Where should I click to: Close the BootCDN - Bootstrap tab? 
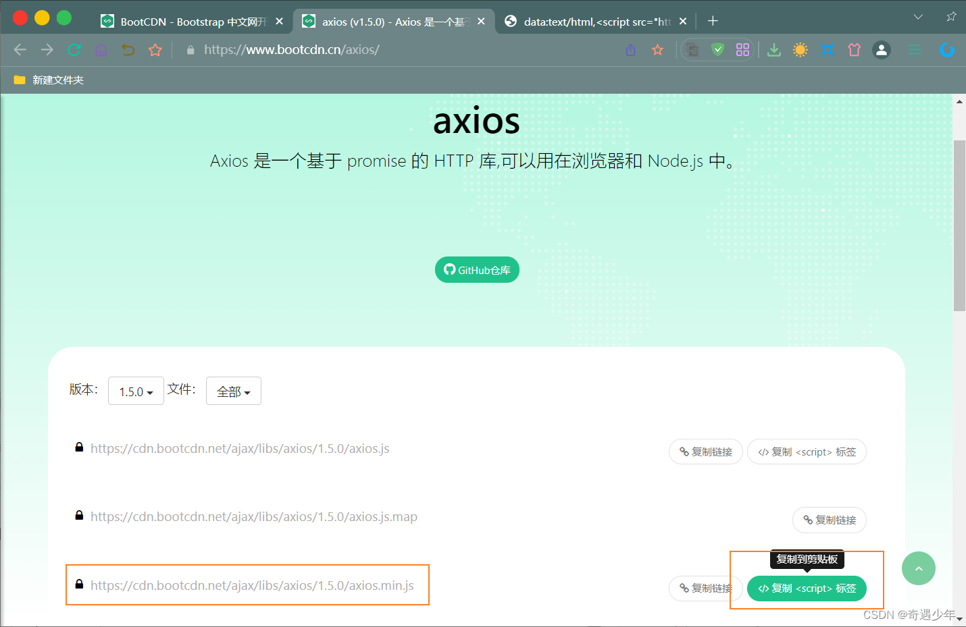click(x=280, y=22)
